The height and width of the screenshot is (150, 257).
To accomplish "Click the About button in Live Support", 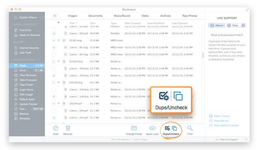I will coord(217,25).
